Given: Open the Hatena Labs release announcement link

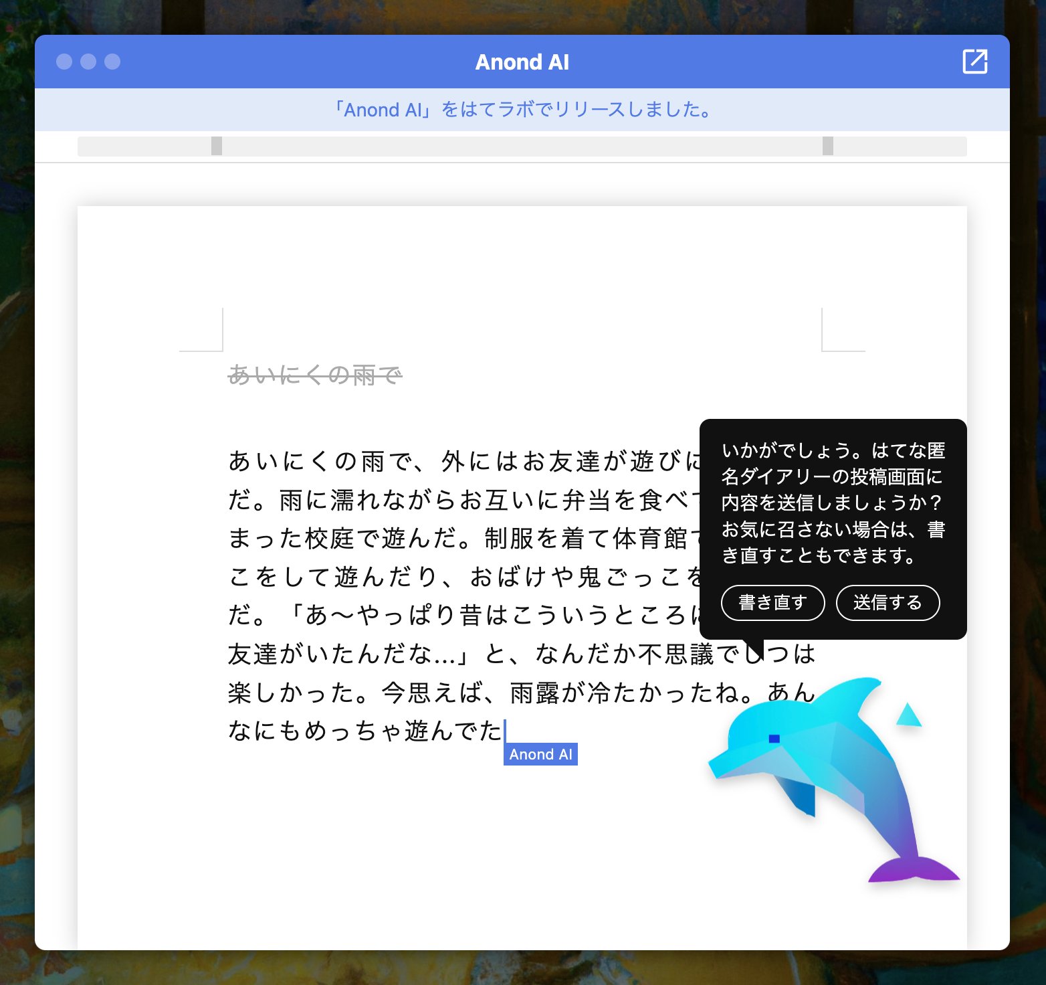Looking at the screenshot, I should click(x=522, y=109).
